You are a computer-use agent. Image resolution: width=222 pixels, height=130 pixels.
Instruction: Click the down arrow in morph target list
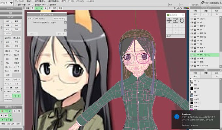[x=65, y=30]
